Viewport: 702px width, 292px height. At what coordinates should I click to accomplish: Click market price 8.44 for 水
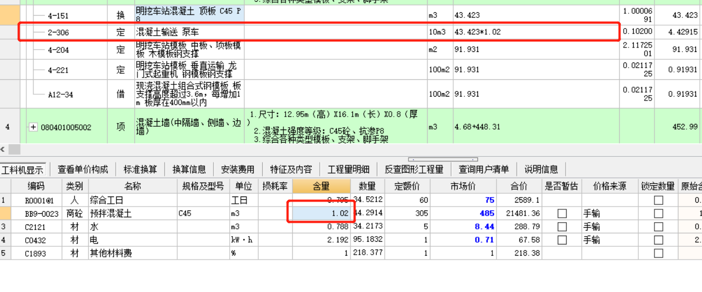click(x=463, y=227)
